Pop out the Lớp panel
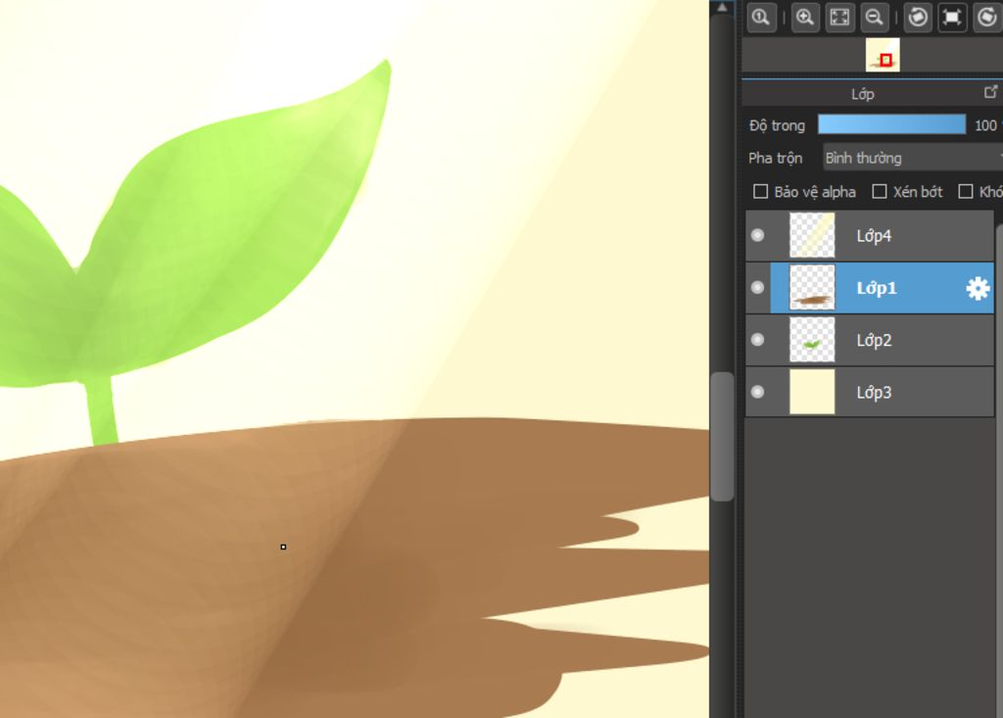Image resolution: width=1003 pixels, height=718 pixels. tap(990, 93)
